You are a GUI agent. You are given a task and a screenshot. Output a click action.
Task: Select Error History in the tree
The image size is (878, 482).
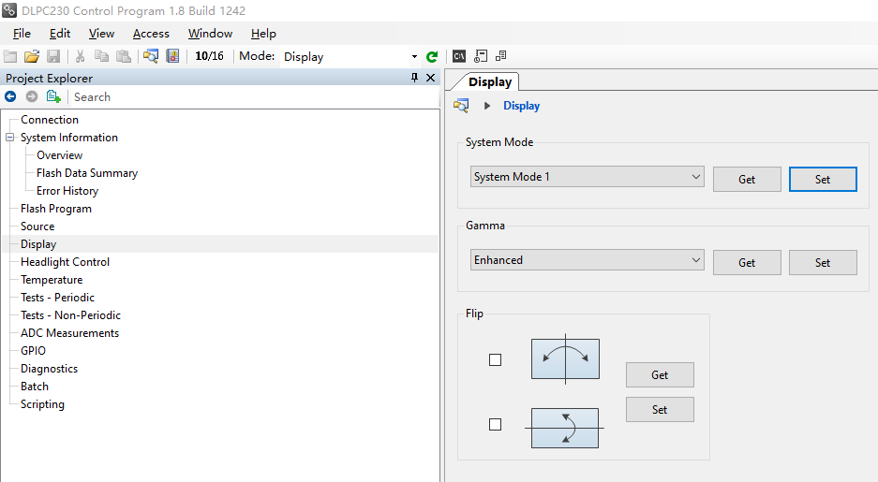67,191
